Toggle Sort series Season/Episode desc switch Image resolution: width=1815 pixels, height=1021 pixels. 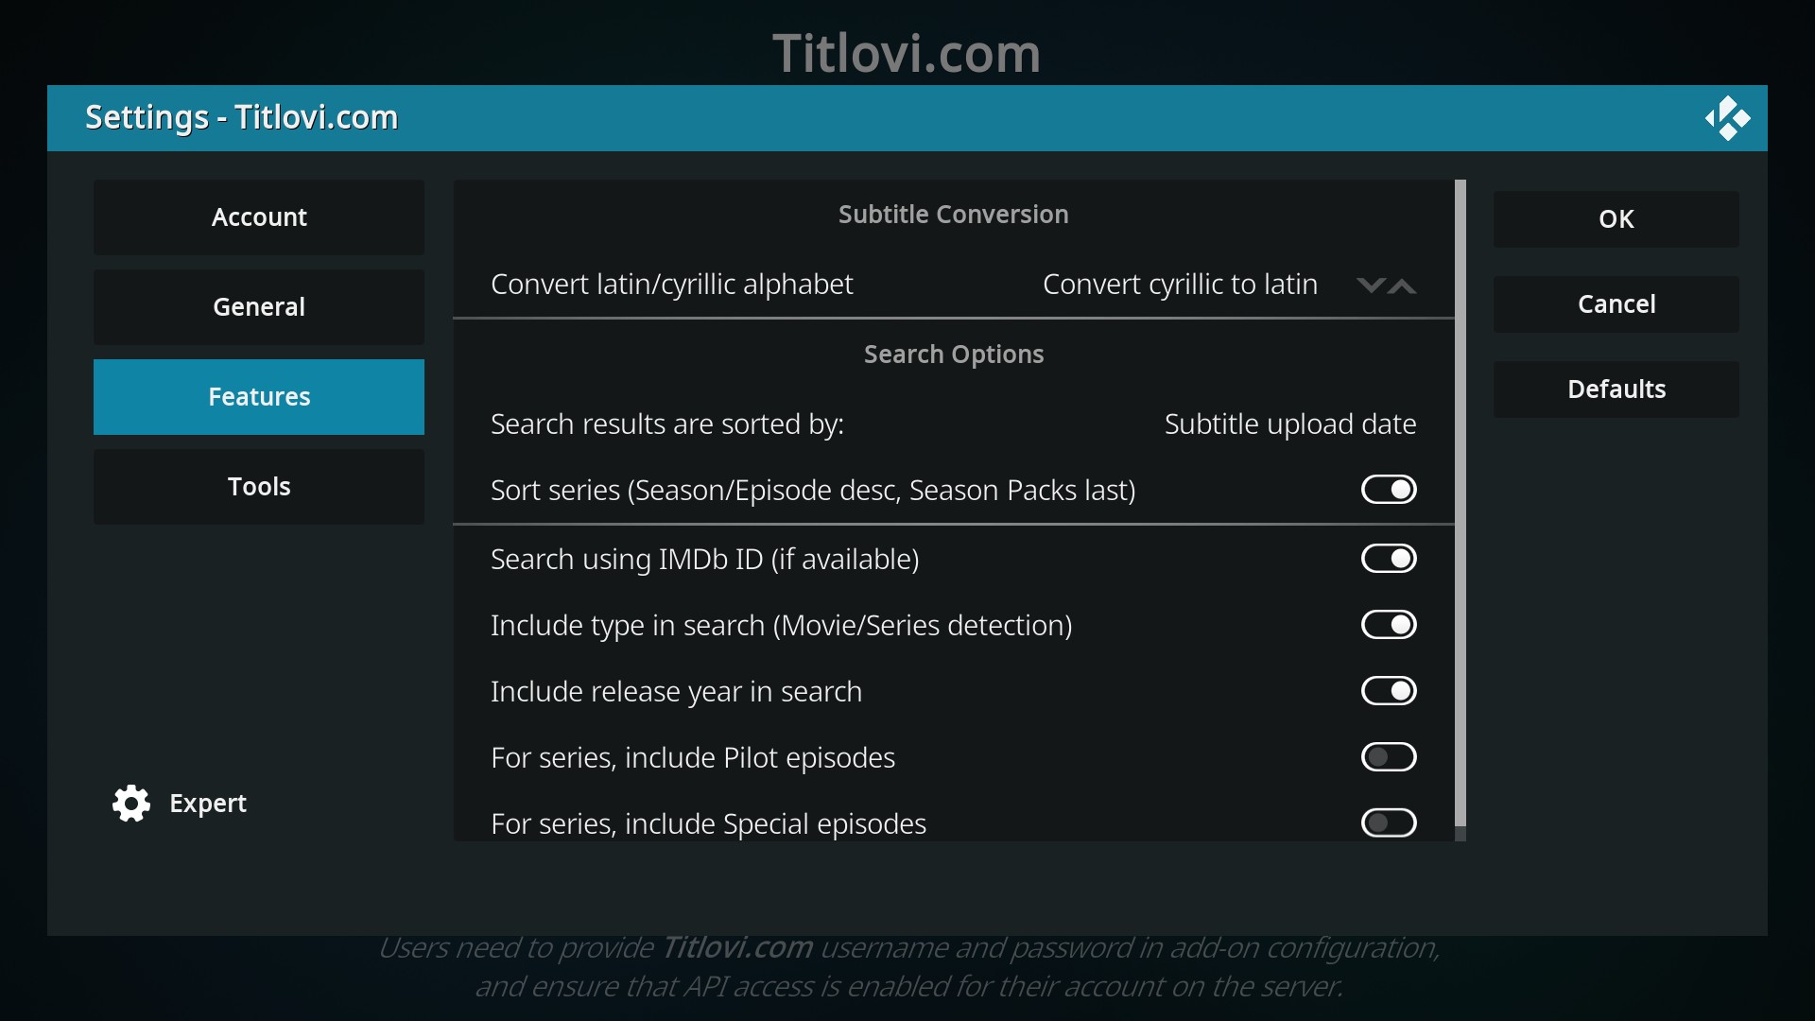(x=1388, y=490)
